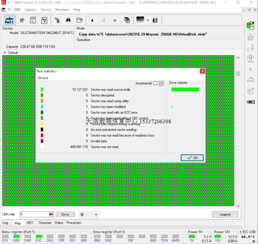Viewport: 258px width, 244px height.
Task: Confirm the Task statistics dialog with OK
Action: click(x=192, y=158)
